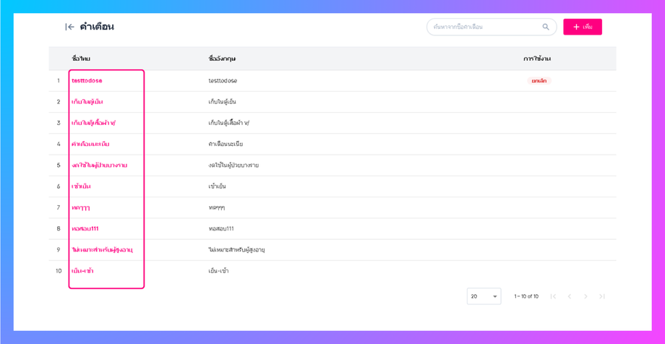Image resolution: width=665 pixels, height=344 pixels.
Task: Open the เช้าเย็น warning link
Action: coord(81,186)
